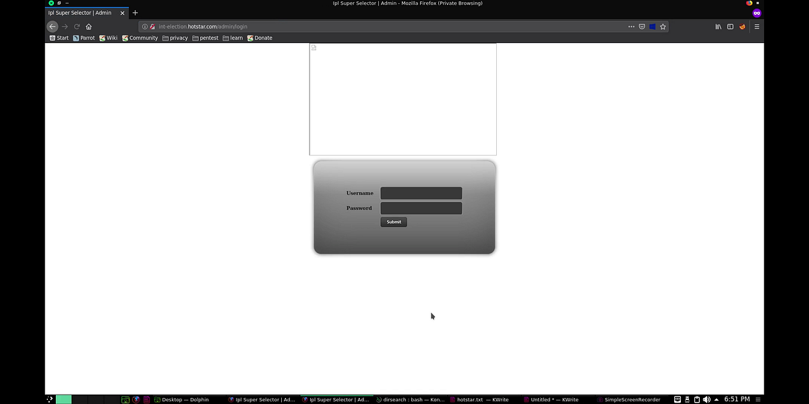Launch Firefox from the taskbar quick-launch
Screen dimensions: 809x404
click(x=136, y=399)
